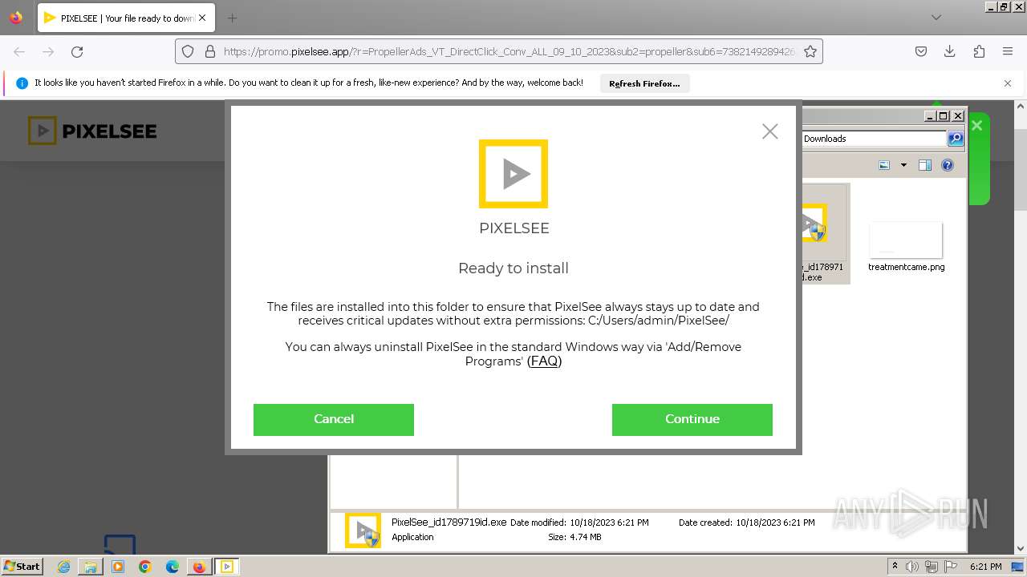Click the Date modified value in details pane
Viewport: 1027px width, 577px height.
[x=610, y=523]
